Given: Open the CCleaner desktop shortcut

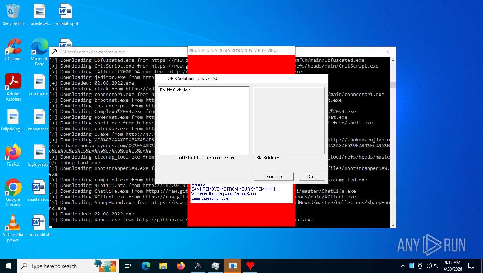Looking at the screenshot, I should (x=13, y=49).
